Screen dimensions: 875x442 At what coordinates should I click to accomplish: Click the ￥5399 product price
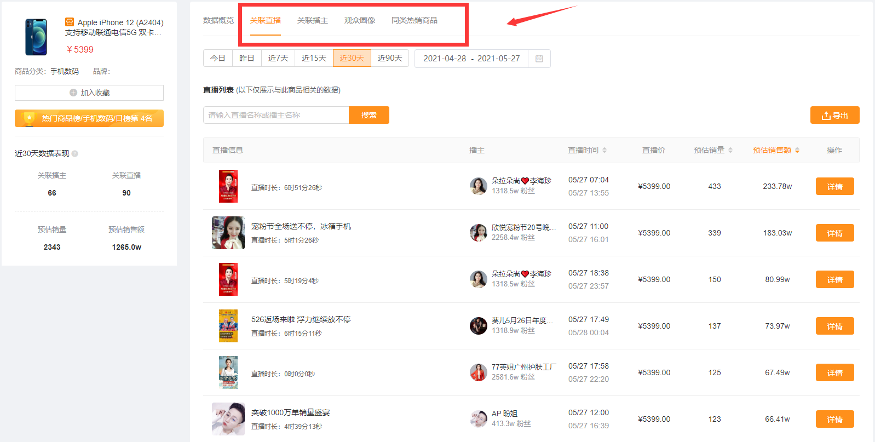pos(80,49)
